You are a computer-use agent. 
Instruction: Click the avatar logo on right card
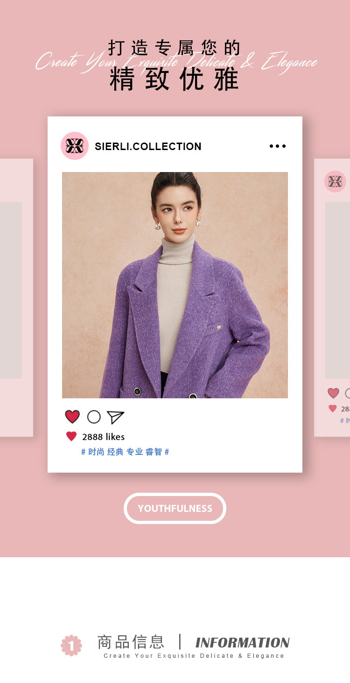pyautogui.click(x=335, y=181)
